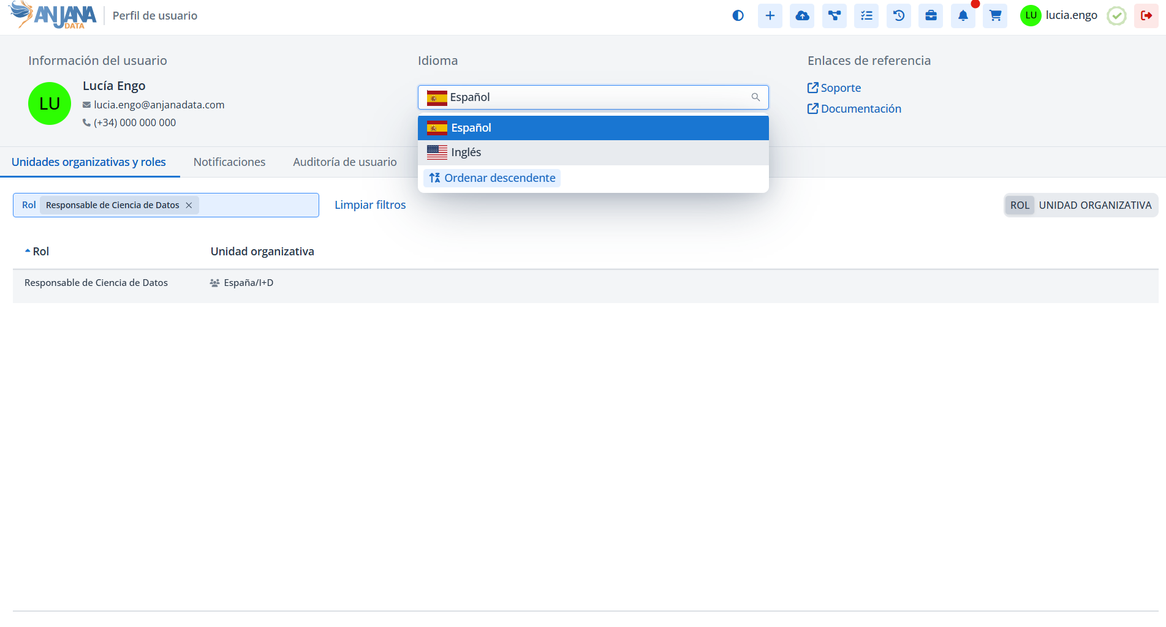The image size is (1166, 627).
Task: Open the shopping cart icon
Action: tap(995, 16)
